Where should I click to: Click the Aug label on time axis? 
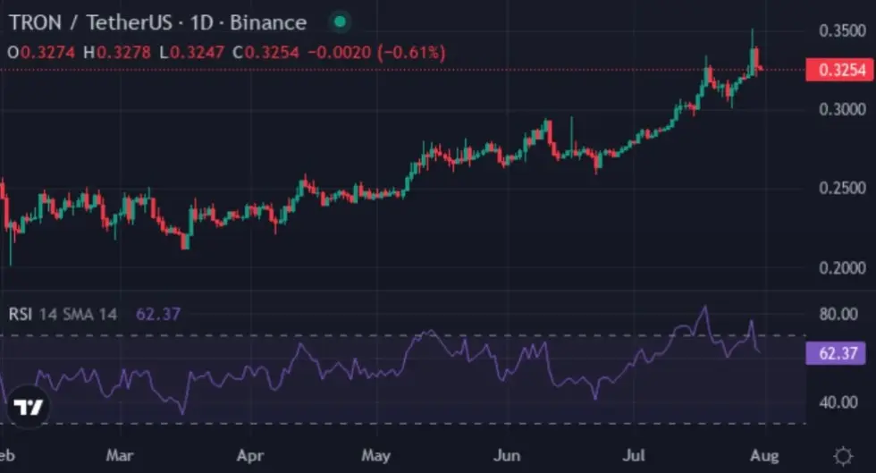coord(764,456)
